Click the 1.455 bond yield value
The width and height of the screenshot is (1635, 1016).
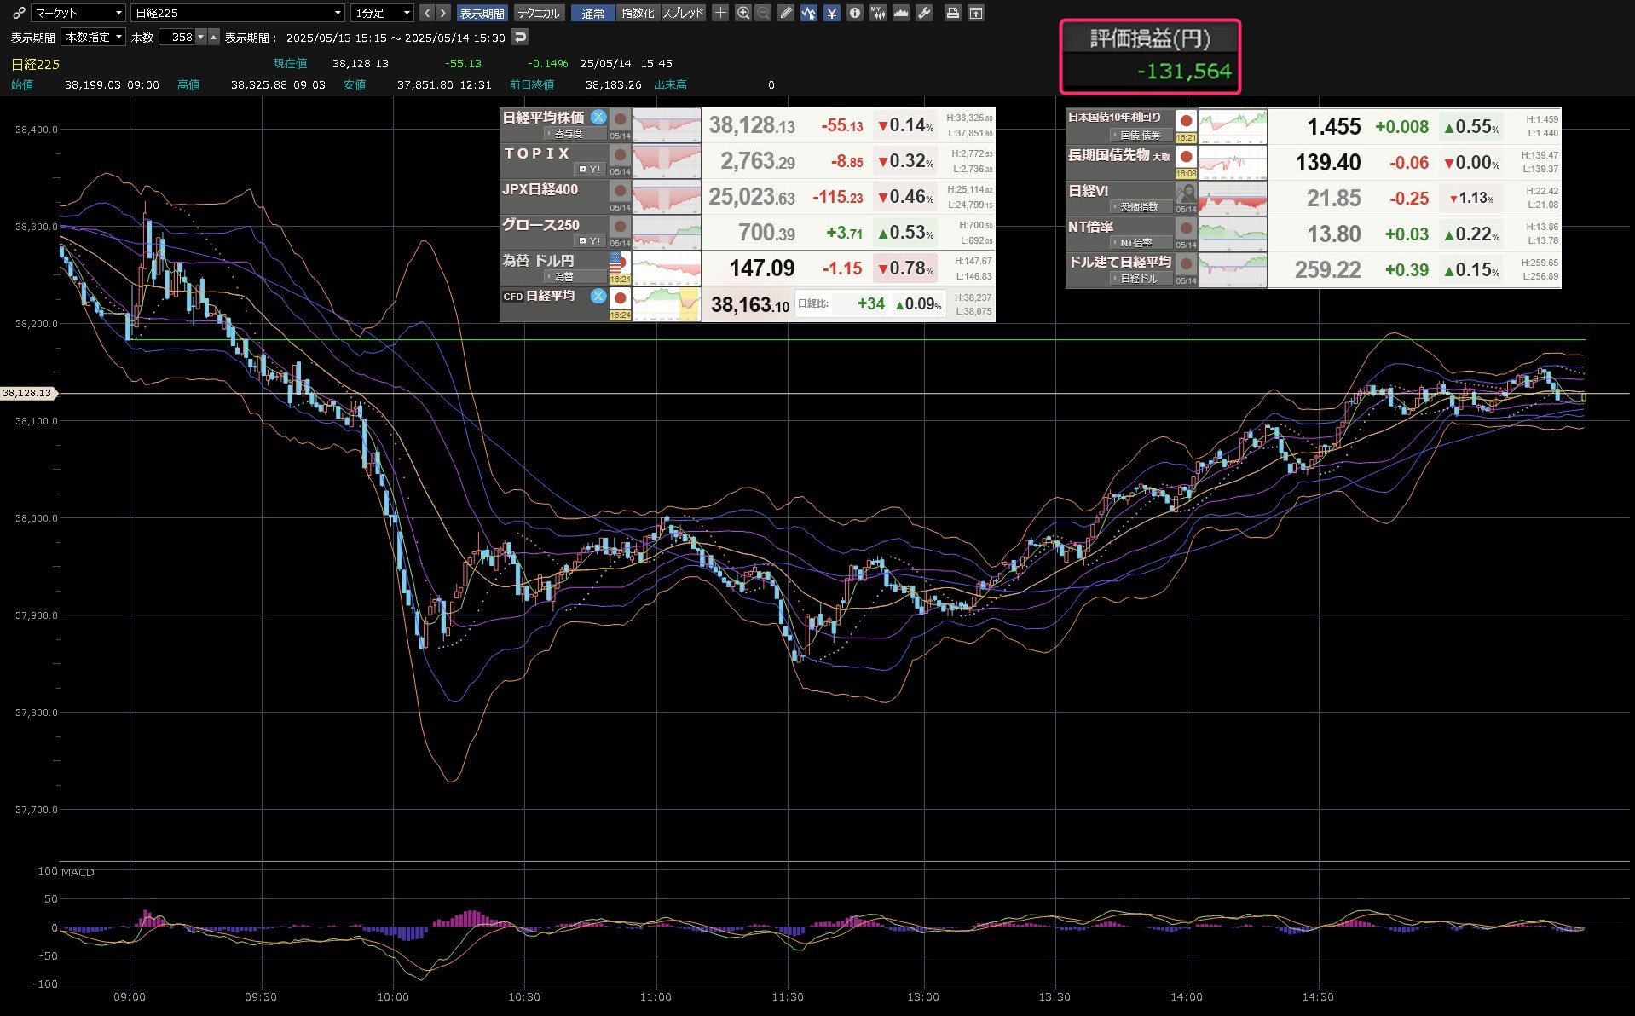(x=1334, y=127)
